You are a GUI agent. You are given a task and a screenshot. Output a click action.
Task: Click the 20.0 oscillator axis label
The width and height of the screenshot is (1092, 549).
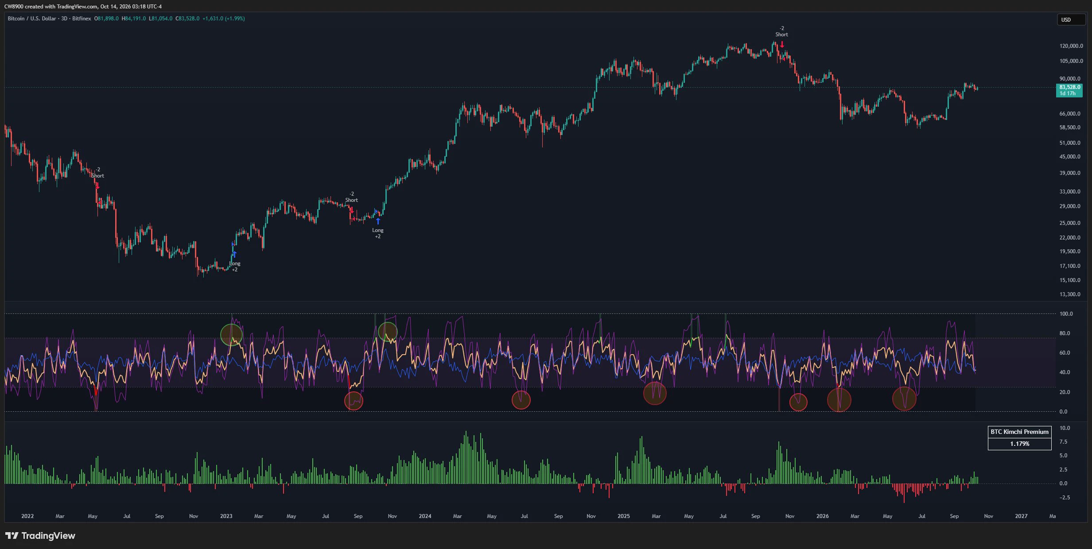click(1065, 392)
